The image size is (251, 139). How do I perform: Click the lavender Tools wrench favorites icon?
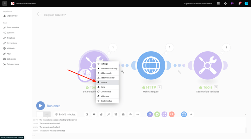(164, 114)
